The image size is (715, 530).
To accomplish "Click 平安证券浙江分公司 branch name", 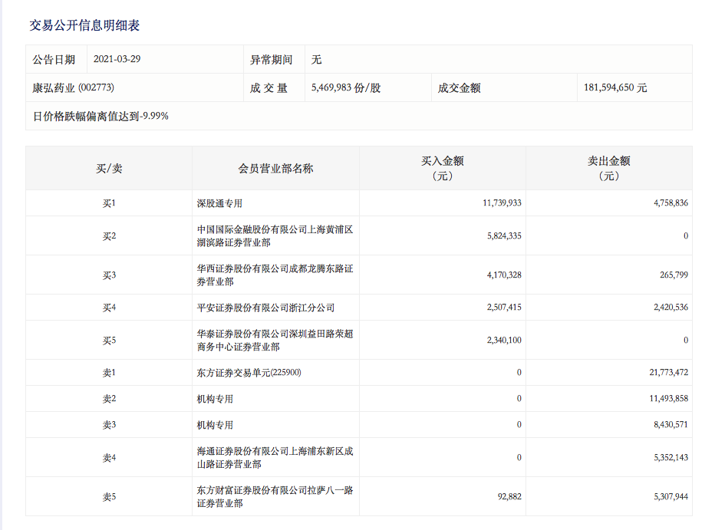I will [x=266, y=308].
